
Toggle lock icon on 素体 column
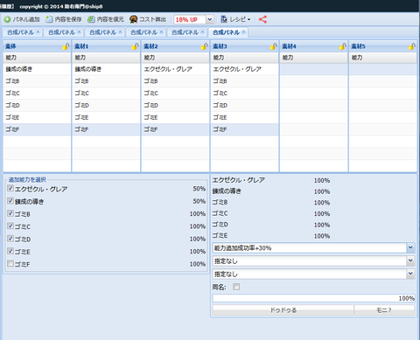click(66, 46)
